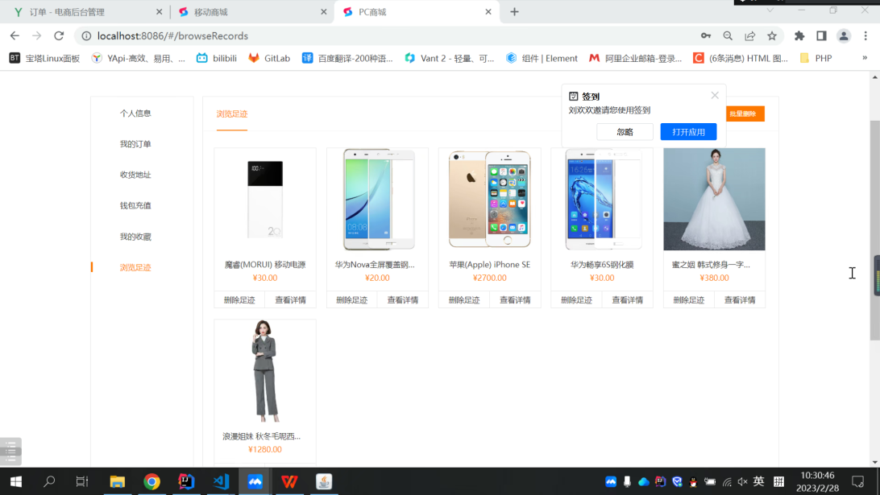The height and width of the screenshot is (495, 880).
Task: Share this page via the share icon
Action: point(749,36)
